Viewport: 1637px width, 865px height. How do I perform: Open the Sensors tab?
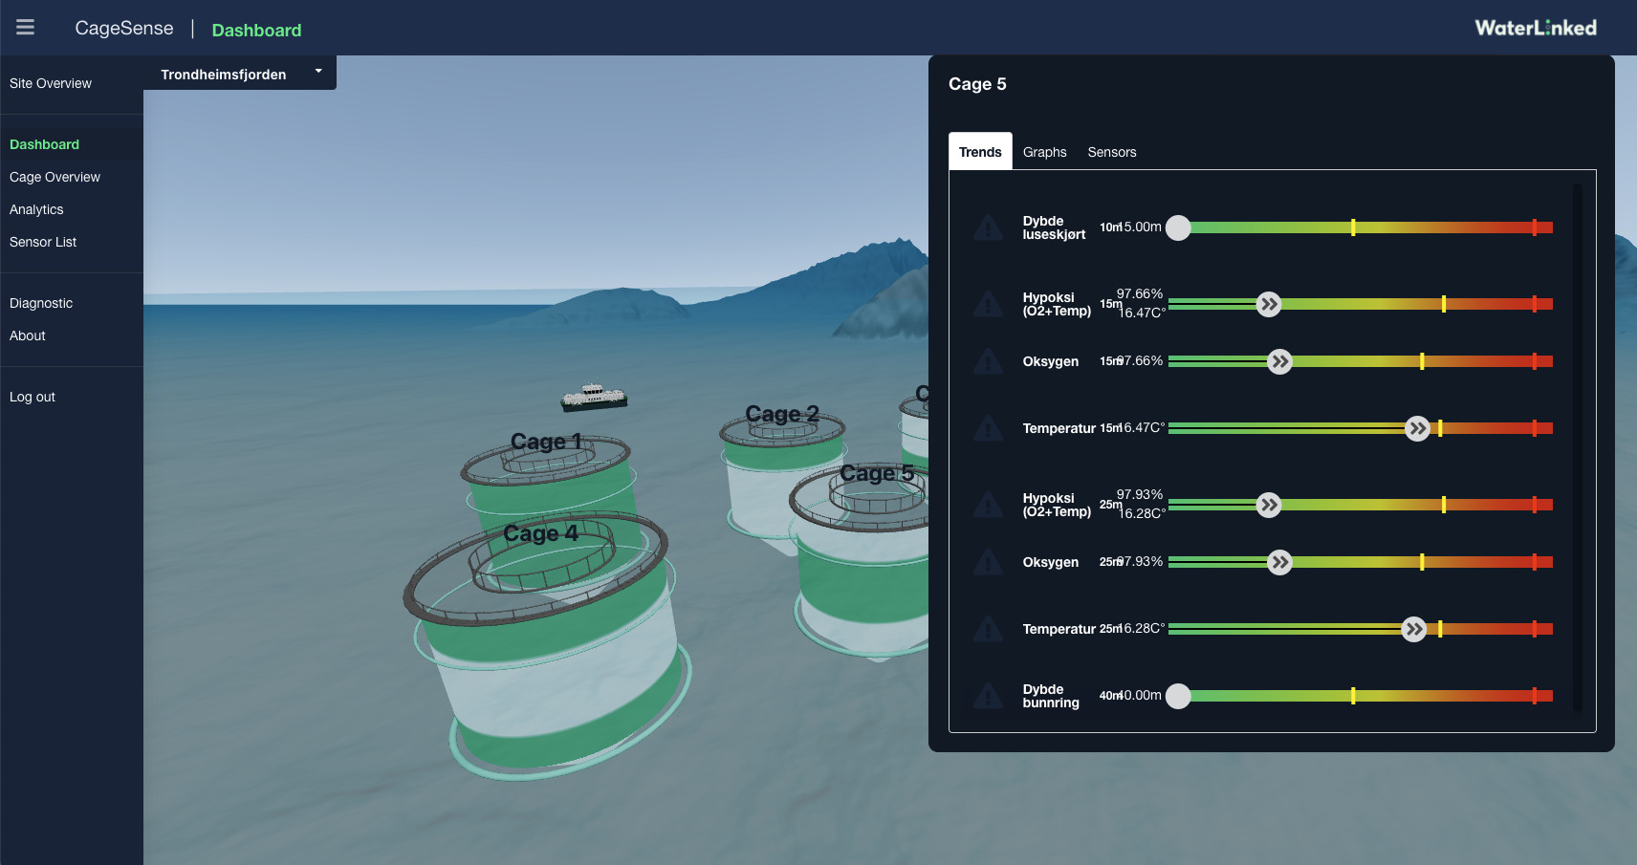pos(1111,152)
